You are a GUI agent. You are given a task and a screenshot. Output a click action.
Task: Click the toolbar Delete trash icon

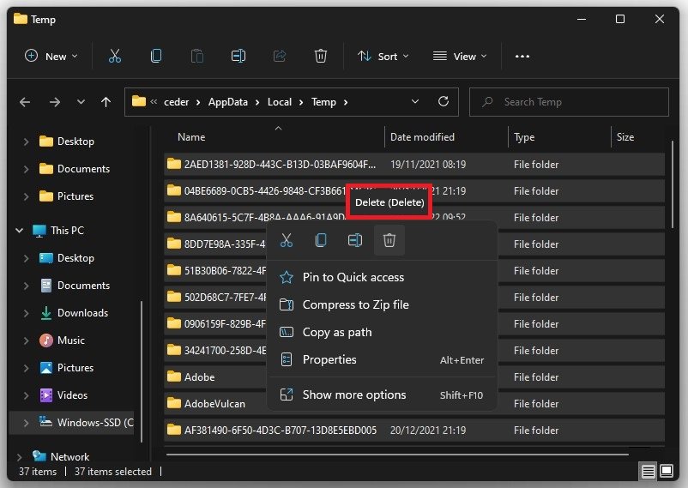(321, 56)
